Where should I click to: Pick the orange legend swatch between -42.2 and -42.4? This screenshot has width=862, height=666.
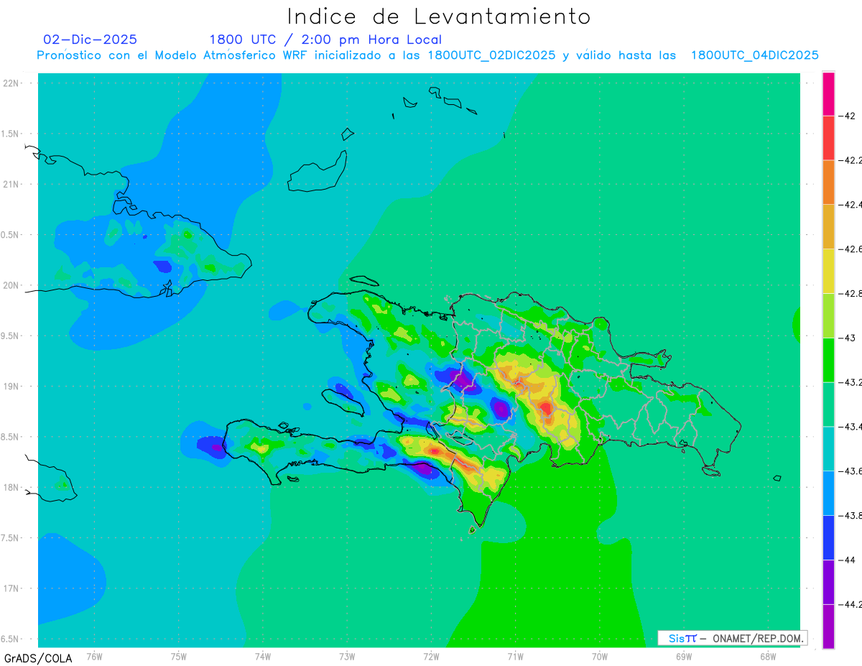point(828,182)
